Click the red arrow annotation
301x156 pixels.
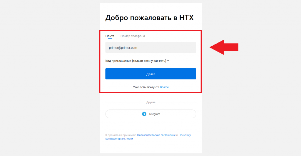point(224,47)
